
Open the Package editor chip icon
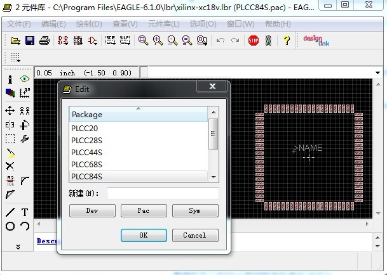click(78, 40)
